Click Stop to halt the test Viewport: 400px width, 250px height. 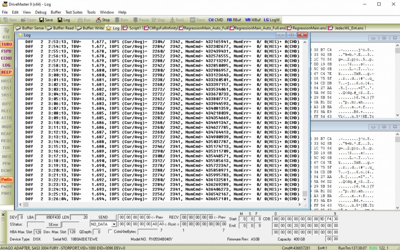(x=103, y=20)
